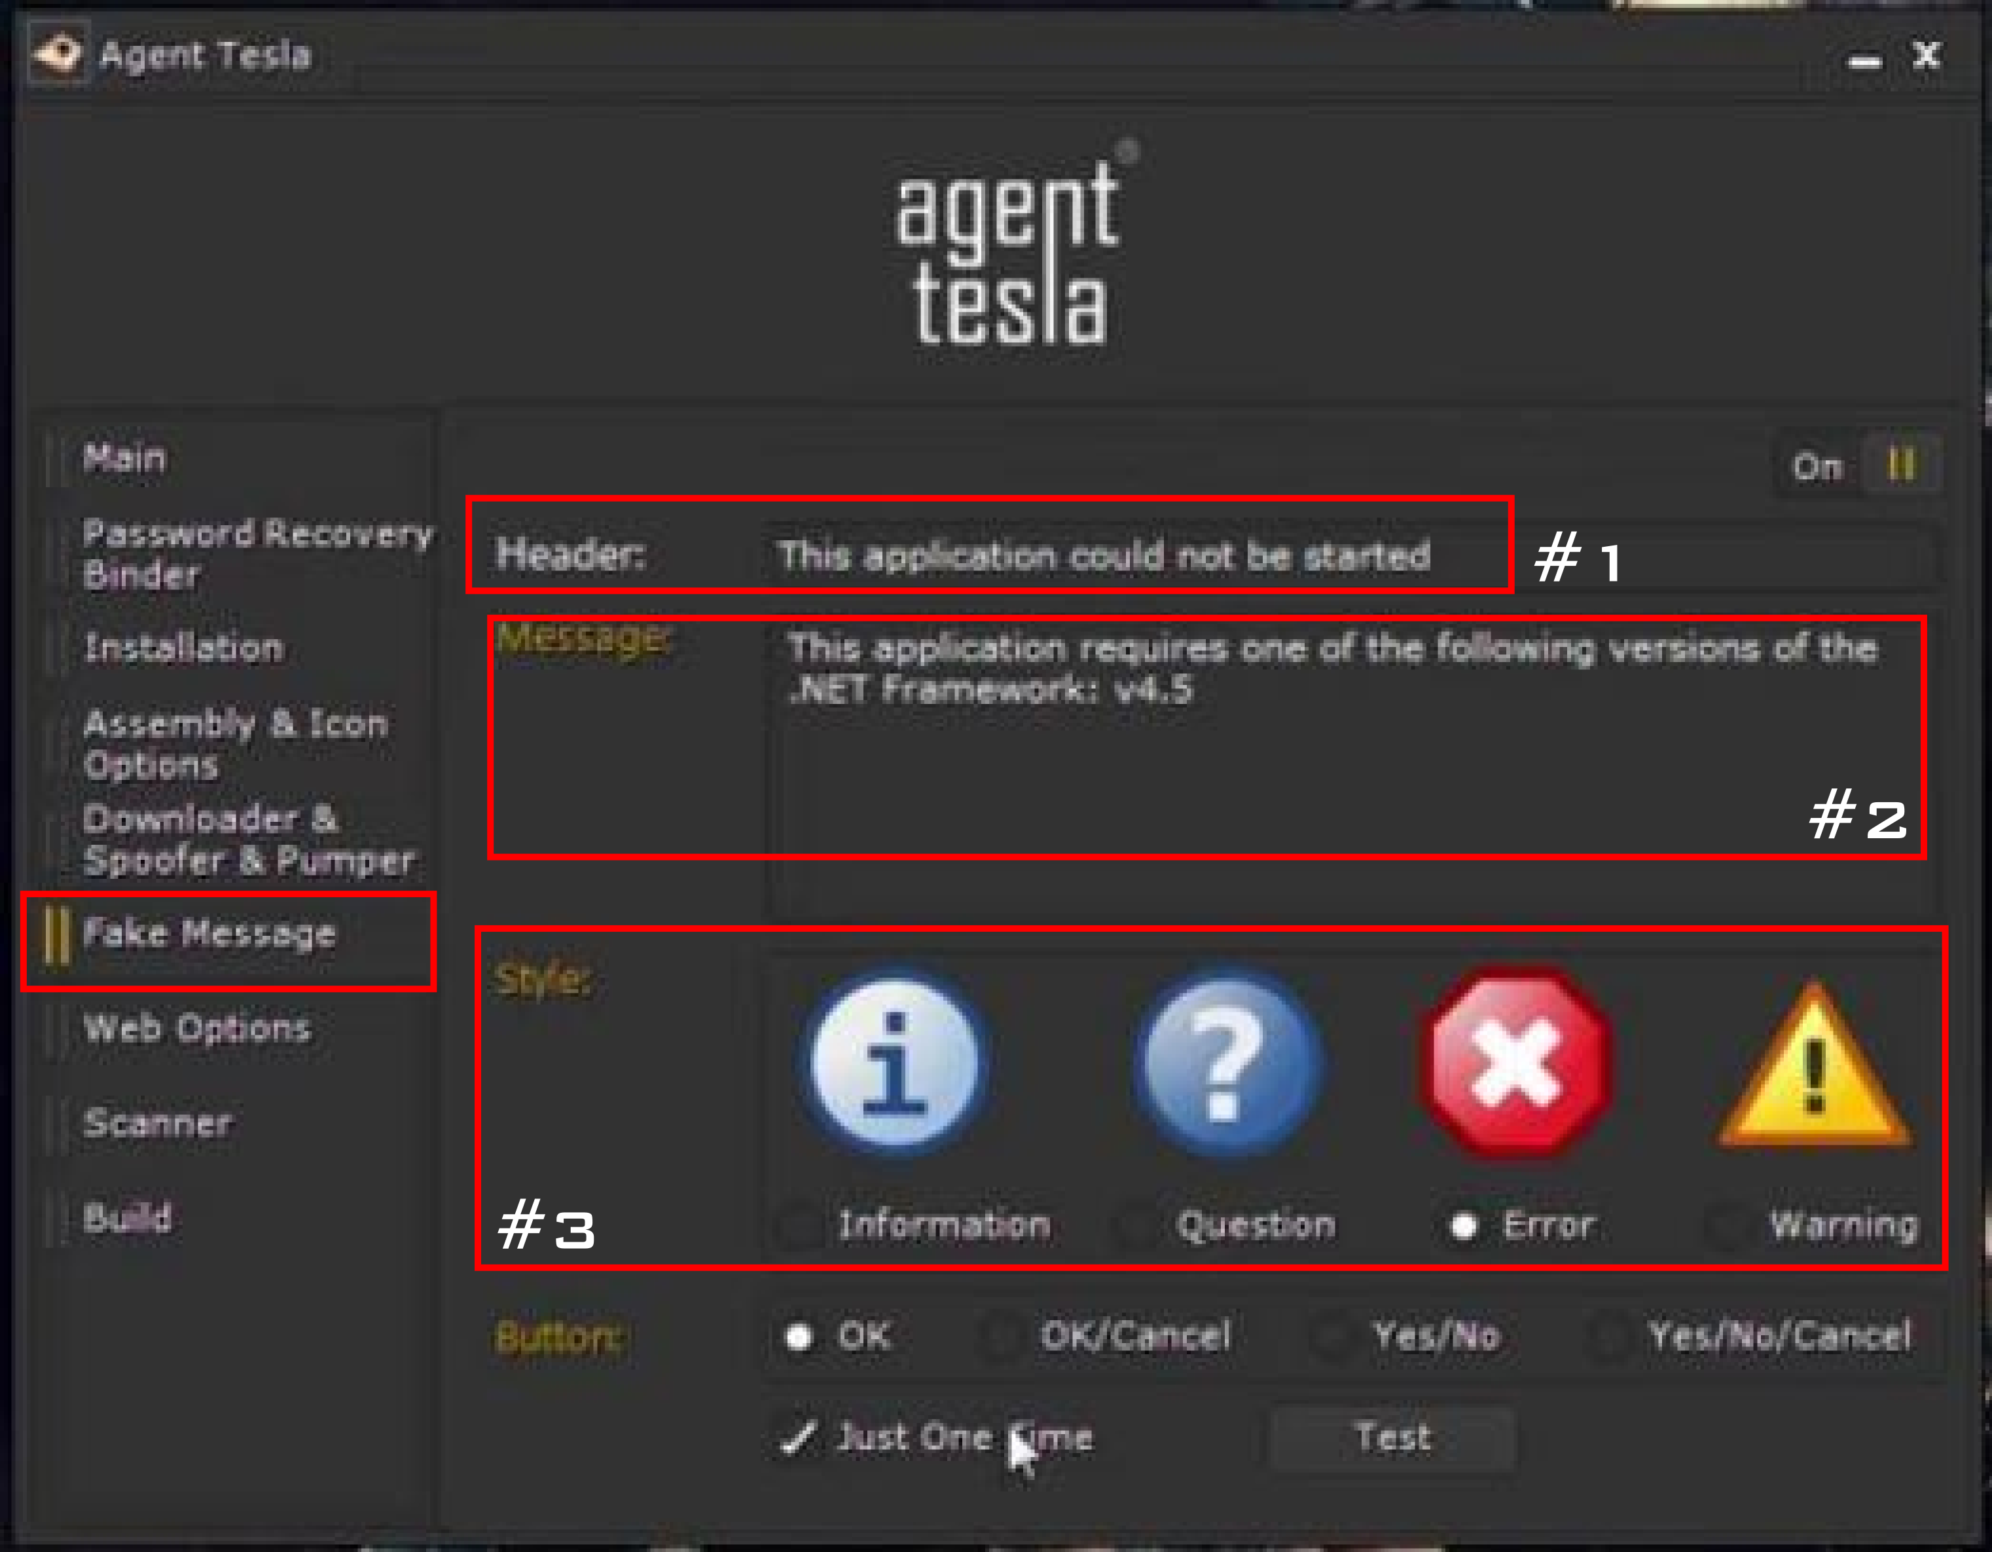Uncheck the Just One Time checkbox
Image resolution: width=1992 pixels, height=1552 pixels.
tap(799, 1439)
